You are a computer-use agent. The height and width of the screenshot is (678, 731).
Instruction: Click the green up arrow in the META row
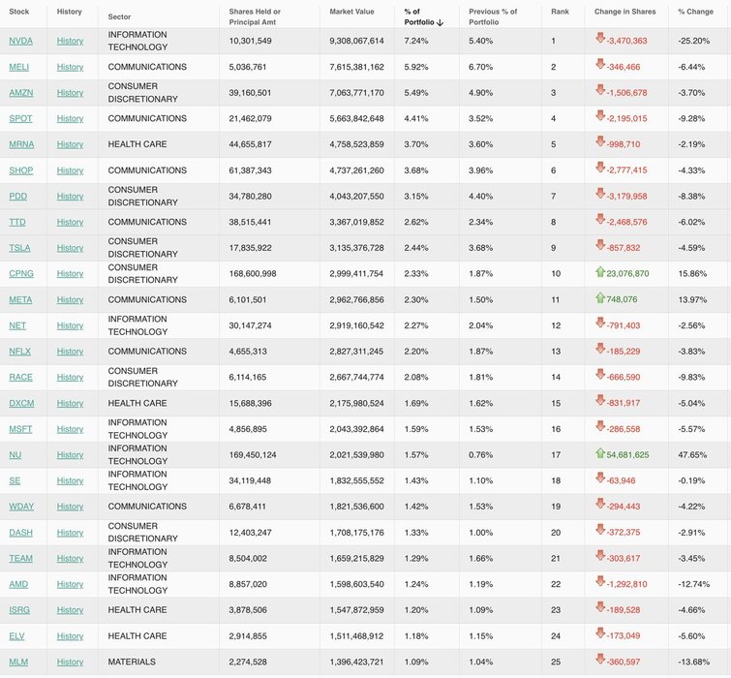[600, 299]
